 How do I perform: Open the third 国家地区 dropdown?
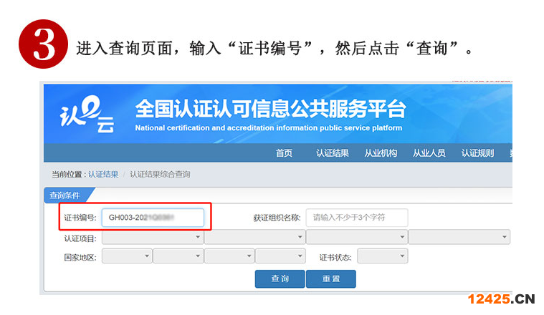click(229, 256)
